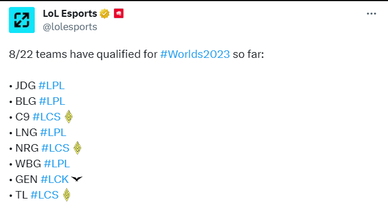Screen dimensions: 388x213
Task: Open the LoL Esports profile avatar
Action: coord(22,20)
